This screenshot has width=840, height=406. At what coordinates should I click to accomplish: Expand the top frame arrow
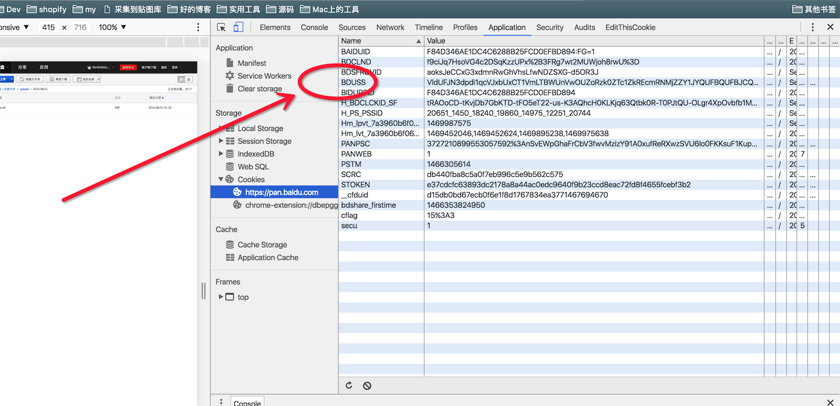click(x=221, y=297)
